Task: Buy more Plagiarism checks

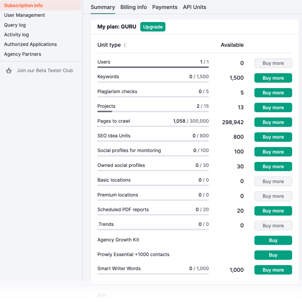Action: tap(273, 93)
